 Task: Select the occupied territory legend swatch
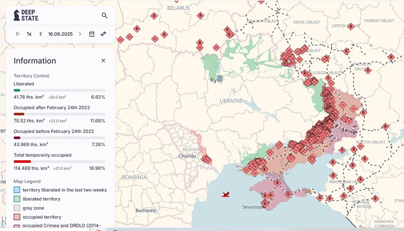click(x=17, y=217)
